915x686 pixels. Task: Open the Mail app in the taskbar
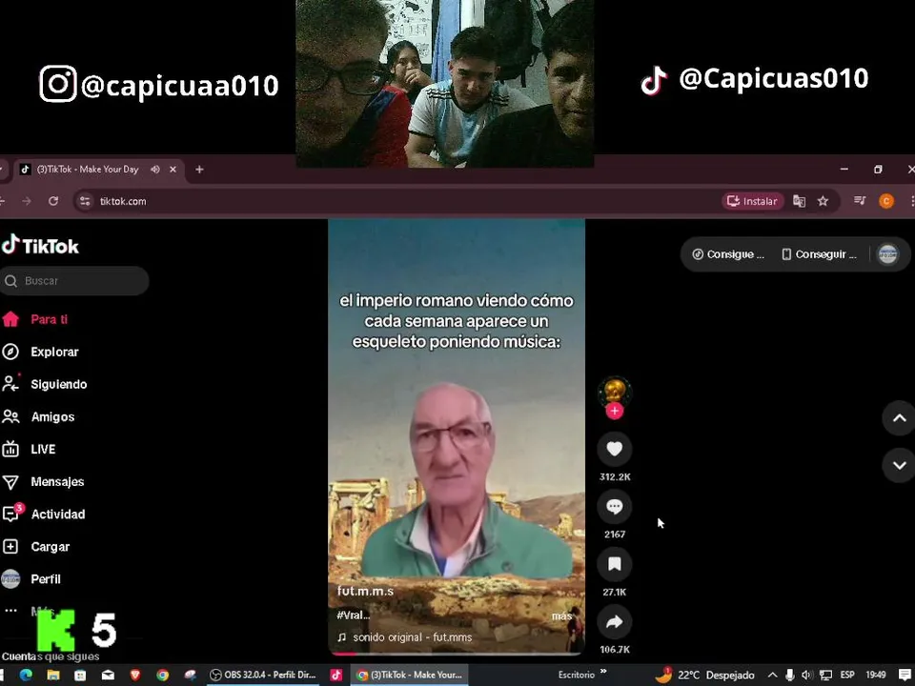click(x=108, y=675)
